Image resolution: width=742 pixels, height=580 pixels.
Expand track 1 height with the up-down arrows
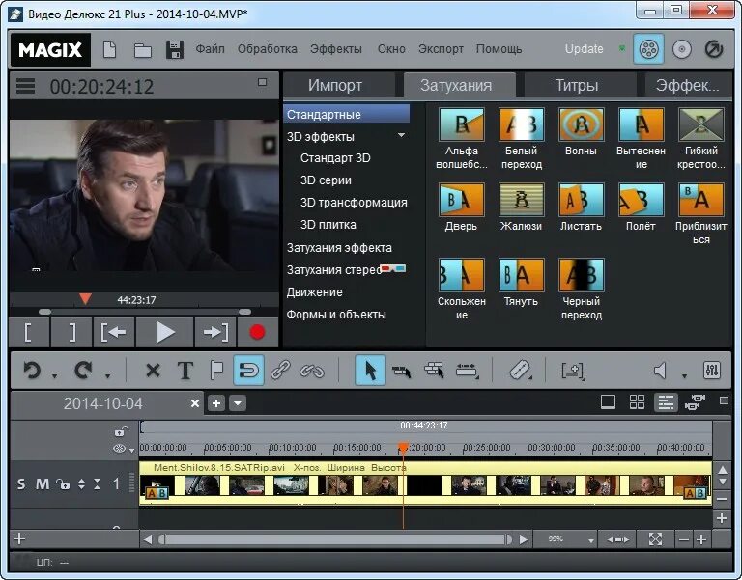coord(82,484)
